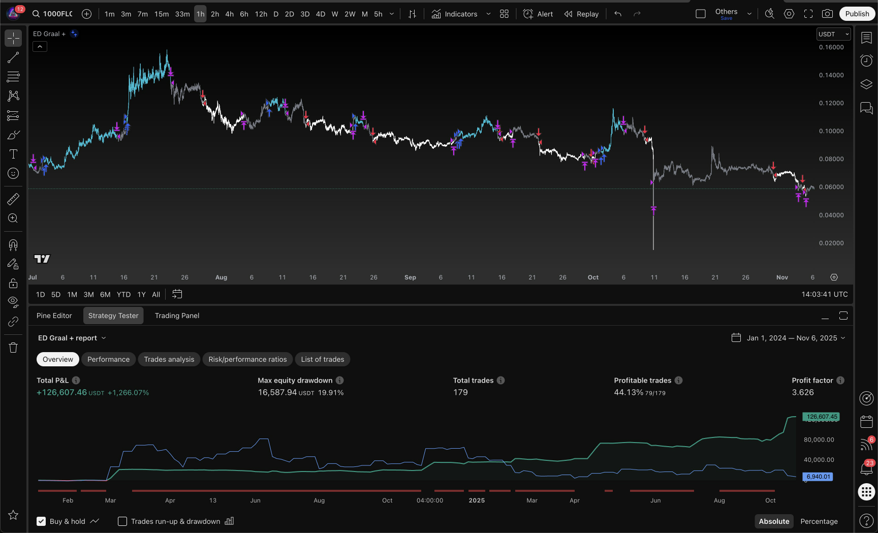Search symbol 1000FLC field
This screenshot has height=533, width=878.
pos(52,14)
